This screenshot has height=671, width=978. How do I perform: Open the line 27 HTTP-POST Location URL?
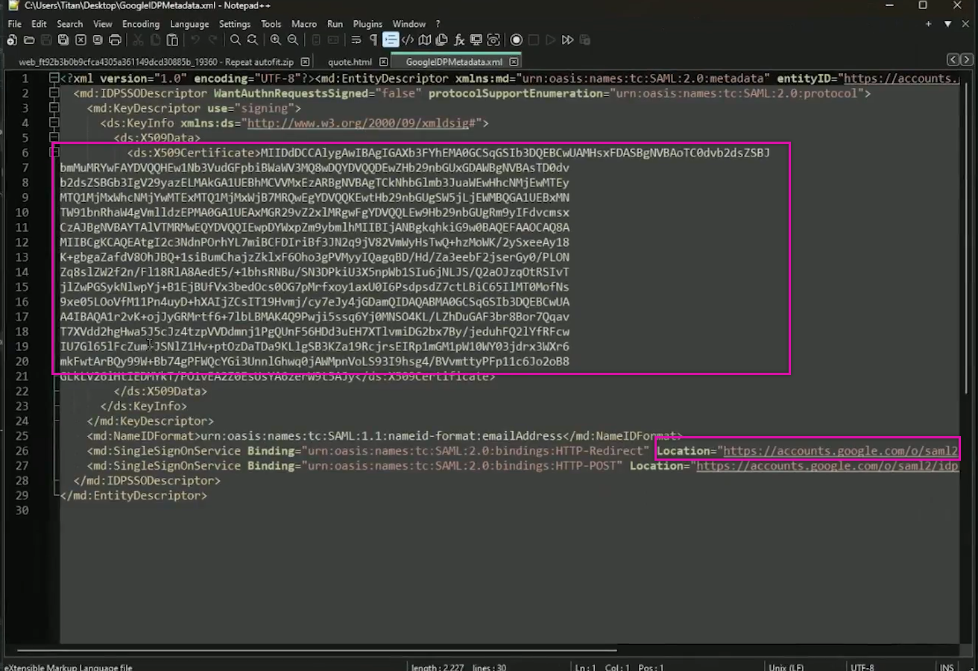(827, 466)
